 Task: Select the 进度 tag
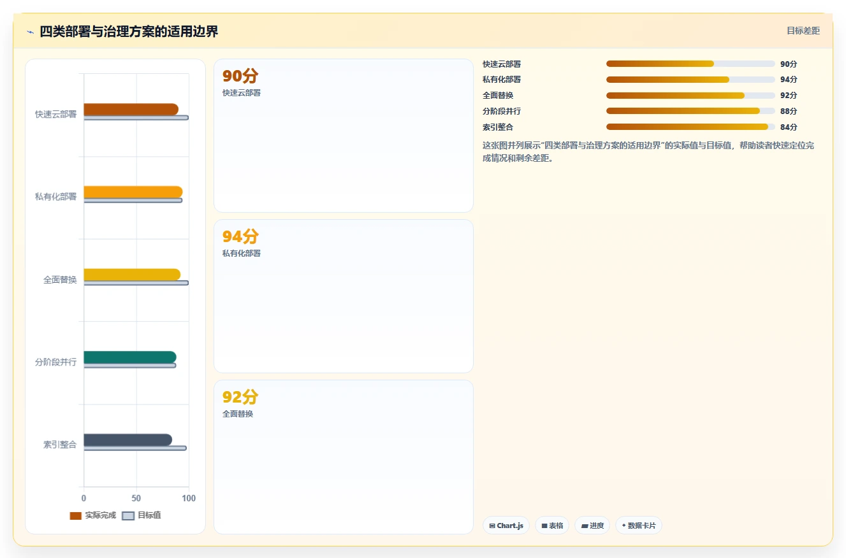pyautogui.click(x=592, y=526)
